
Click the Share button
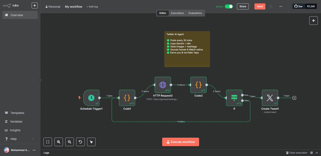tap(243, 6)
